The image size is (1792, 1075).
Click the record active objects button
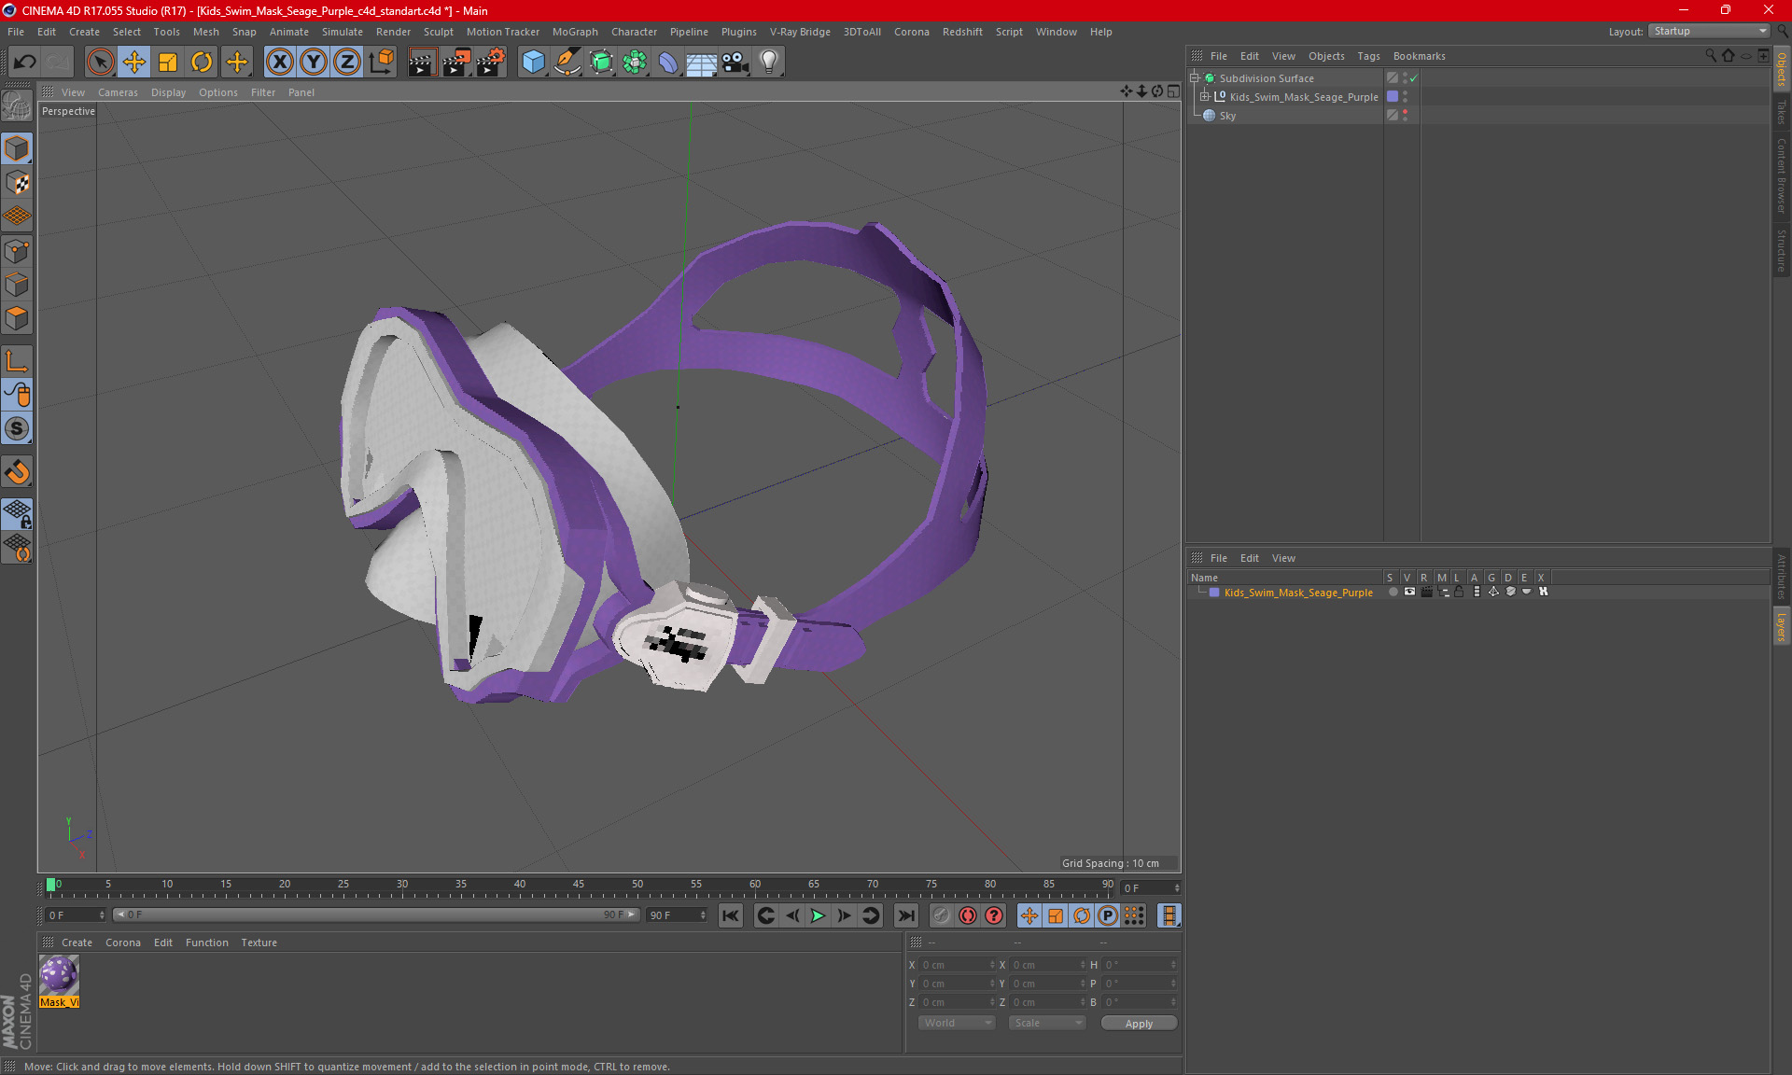942,915
